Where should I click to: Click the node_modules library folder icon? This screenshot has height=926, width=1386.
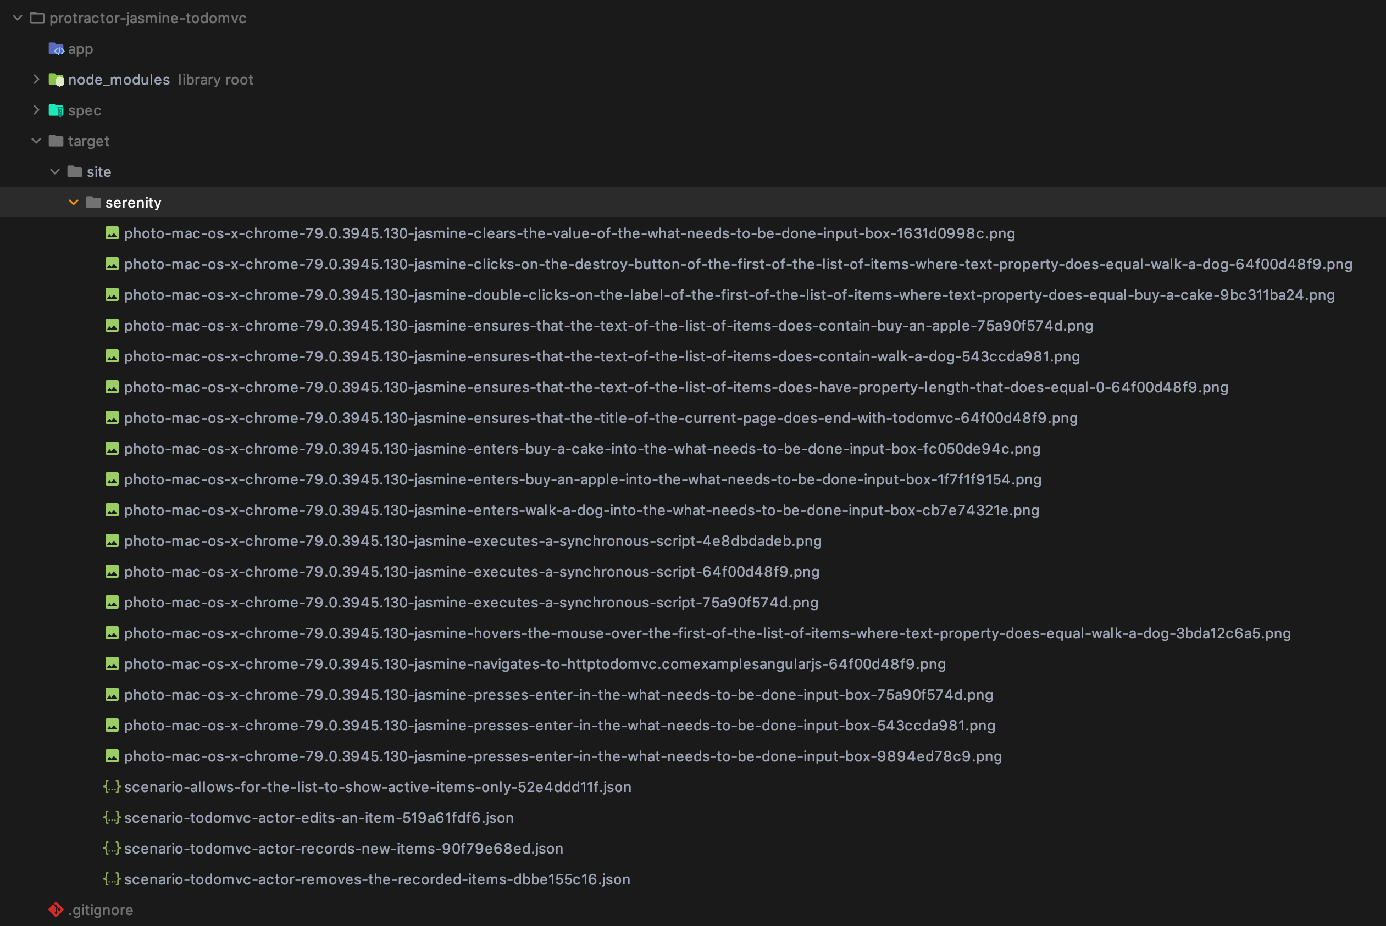pyautogui.click(x=57, y=80)
